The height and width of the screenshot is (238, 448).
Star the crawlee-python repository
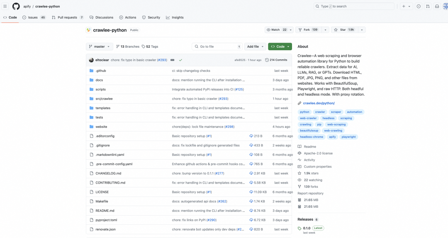coord(344,30)
